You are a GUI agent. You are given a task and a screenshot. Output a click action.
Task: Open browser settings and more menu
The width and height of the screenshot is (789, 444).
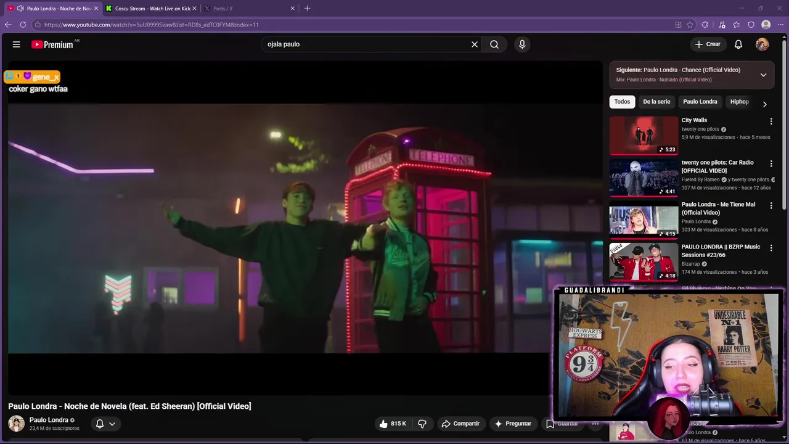coord(780,25)
